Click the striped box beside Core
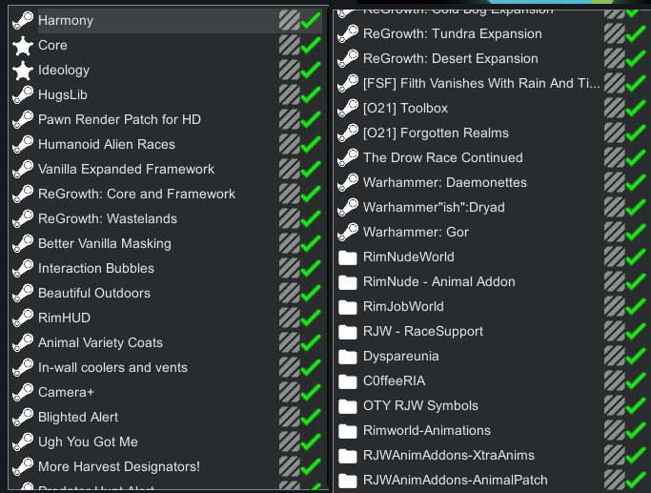This screenshot has height=493, width=651. pos(290,45)
